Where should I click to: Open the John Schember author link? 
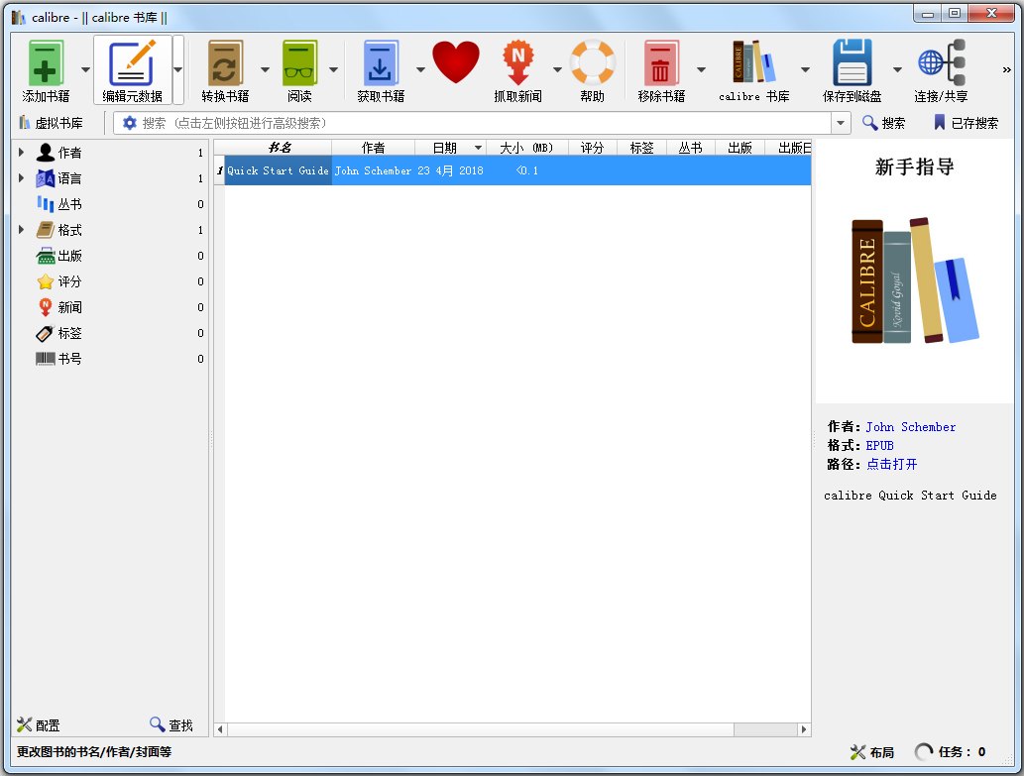click(x=911, y=427)
